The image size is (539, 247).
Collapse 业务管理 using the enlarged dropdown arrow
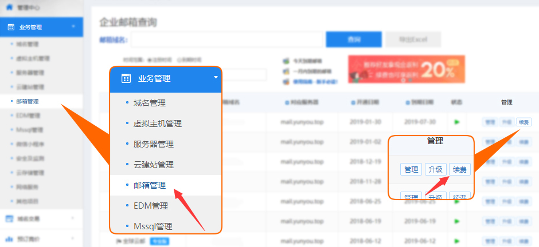[x=216, y=77]
